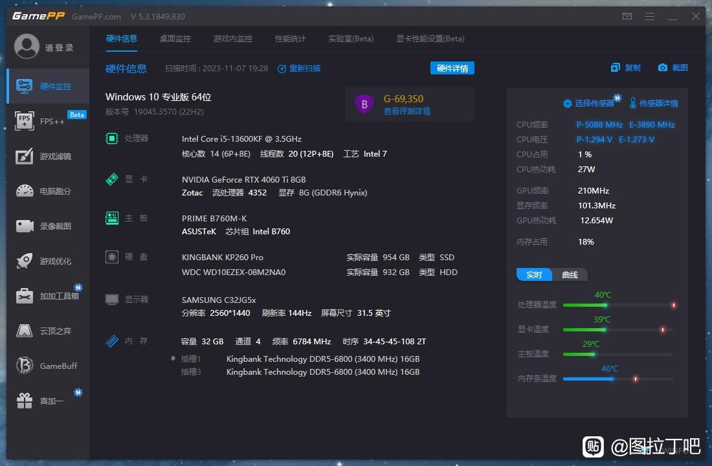Open FPS++ Beta sidebar item
Screen dimensions: 712x466
coord(48,121)
